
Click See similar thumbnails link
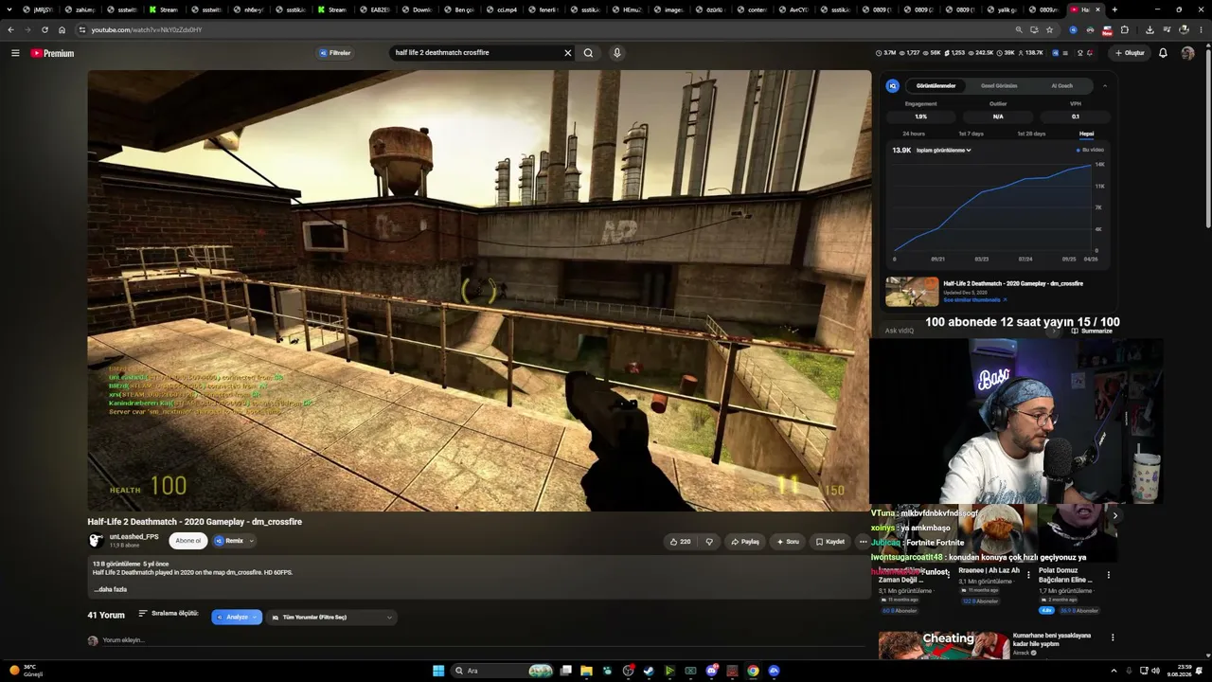(974, 299)
